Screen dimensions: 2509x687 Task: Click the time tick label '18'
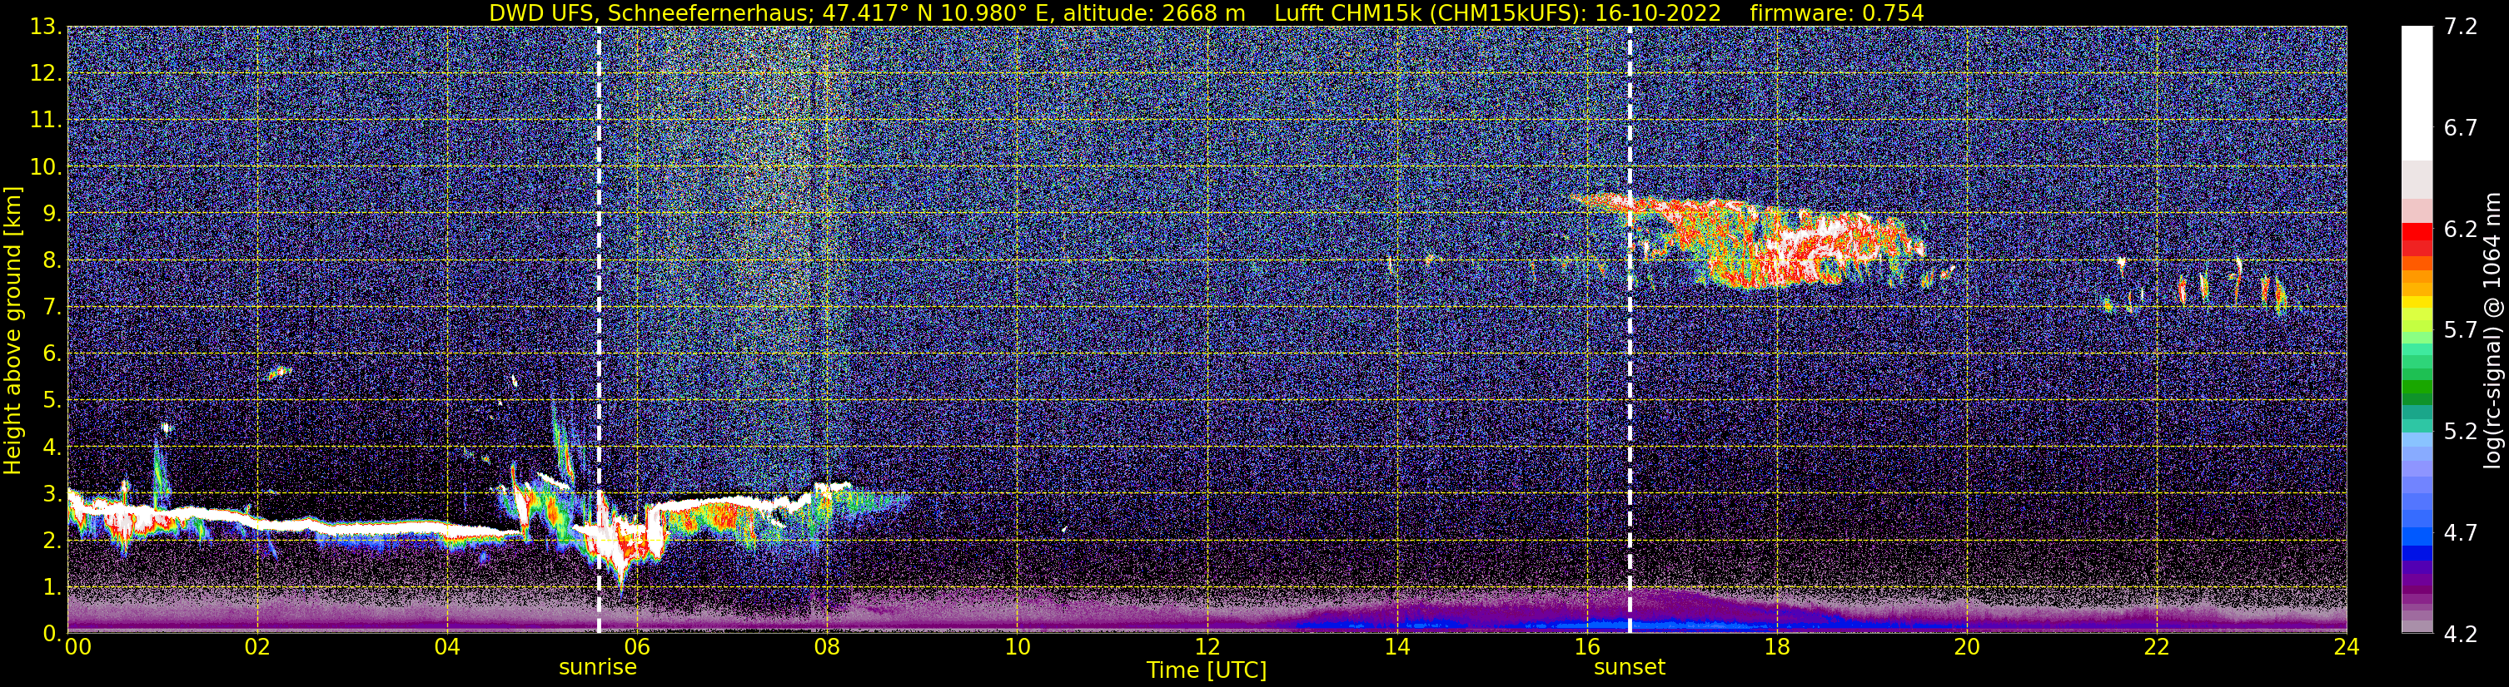click(x=1776, y=647)
